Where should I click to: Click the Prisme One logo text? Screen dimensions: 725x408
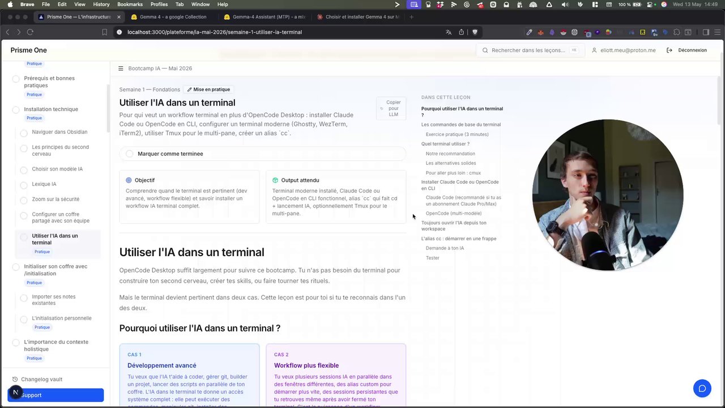[28, 50]
